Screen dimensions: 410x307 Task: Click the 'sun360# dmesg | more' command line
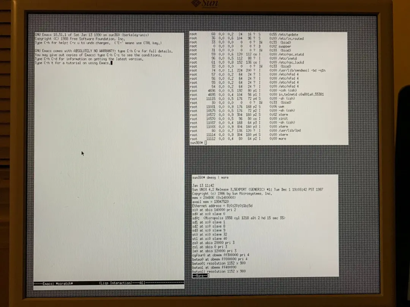[210, 177]
